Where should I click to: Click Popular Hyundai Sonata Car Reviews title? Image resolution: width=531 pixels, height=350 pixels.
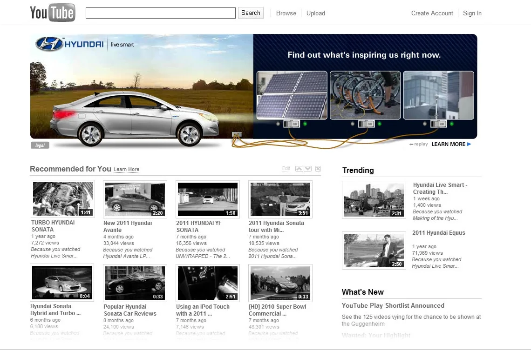(130, 310)
